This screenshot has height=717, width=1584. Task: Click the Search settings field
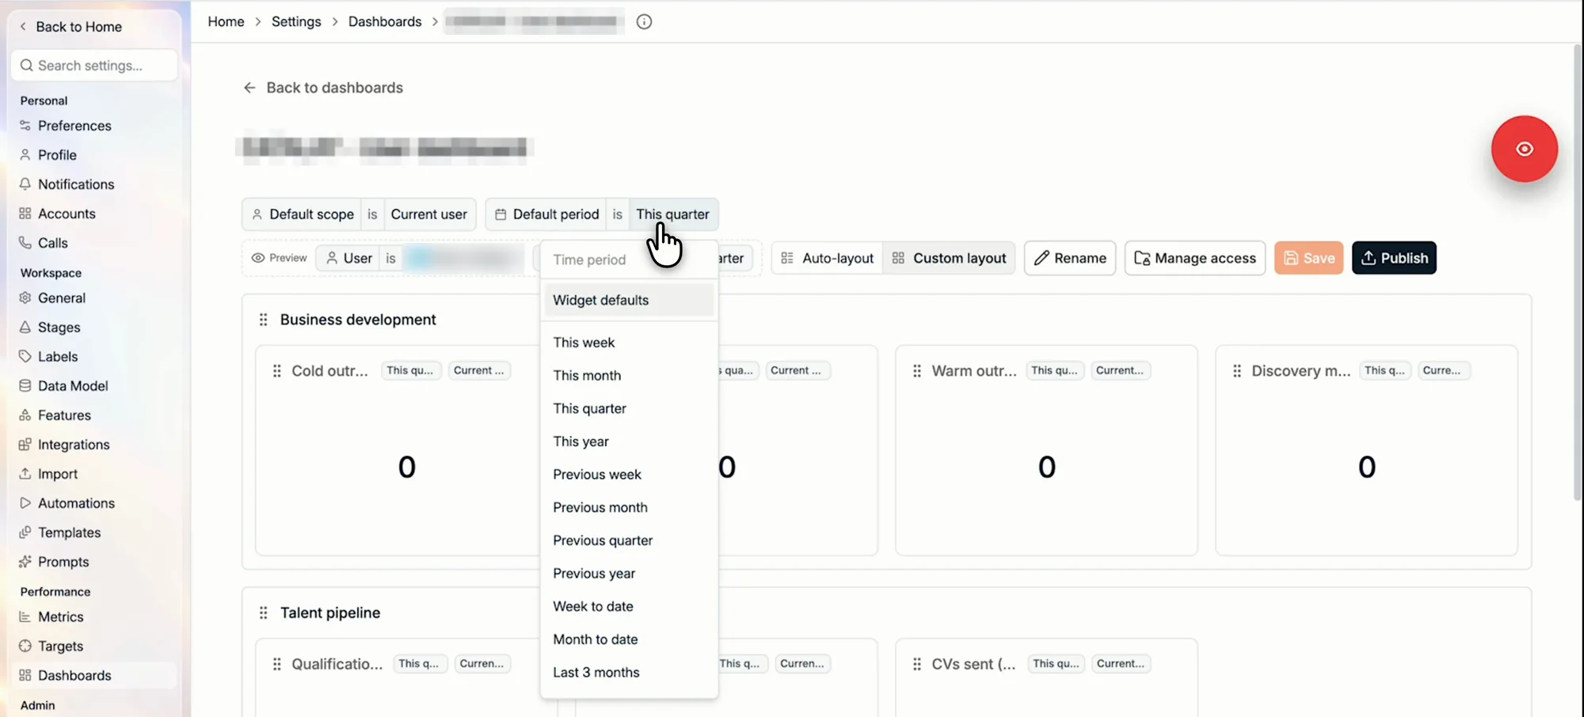[94, 66]
